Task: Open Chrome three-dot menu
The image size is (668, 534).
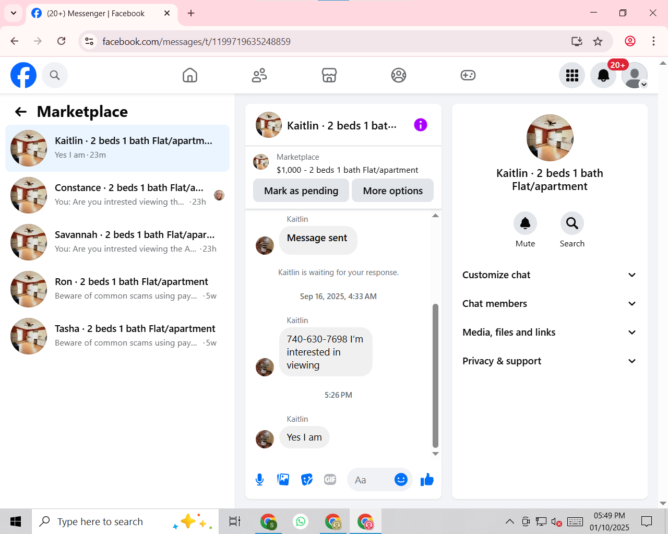Action: [x=653, y=41]
